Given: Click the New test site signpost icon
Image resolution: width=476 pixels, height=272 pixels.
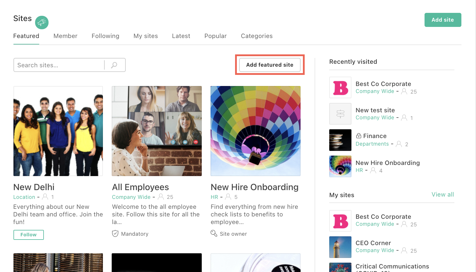Looking at the screenshot, I should point(340,114).
